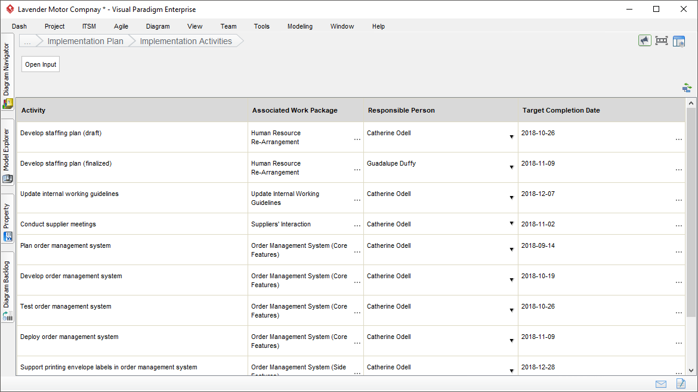Screen dimensions: 698x392
Task: Open the Model Explorer side panel
Action: 7,155
